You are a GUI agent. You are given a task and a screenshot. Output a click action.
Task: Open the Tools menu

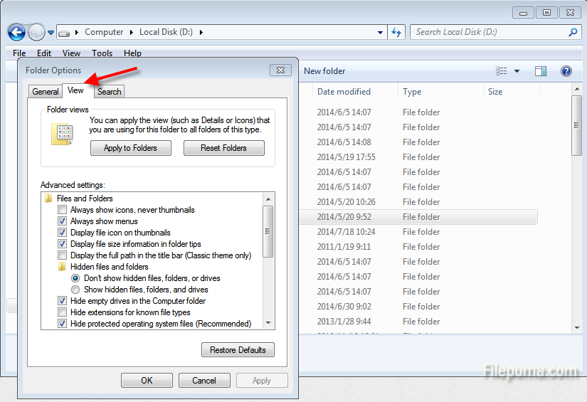102,53
